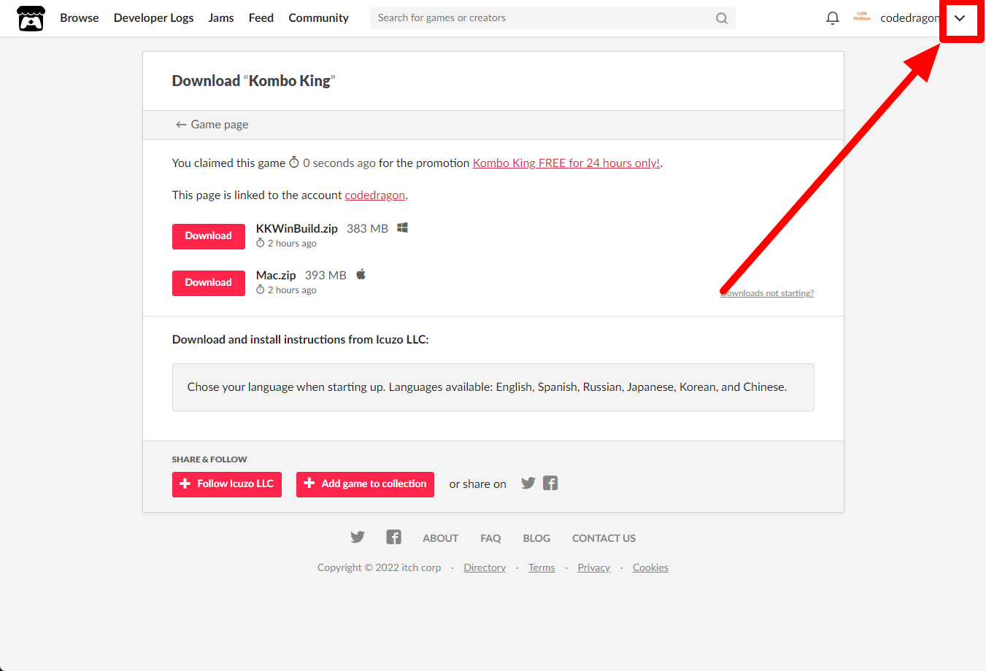Open the Terms link
Image resolution: width=986 pixels, height=671 pixels.
tap(542, 567)
